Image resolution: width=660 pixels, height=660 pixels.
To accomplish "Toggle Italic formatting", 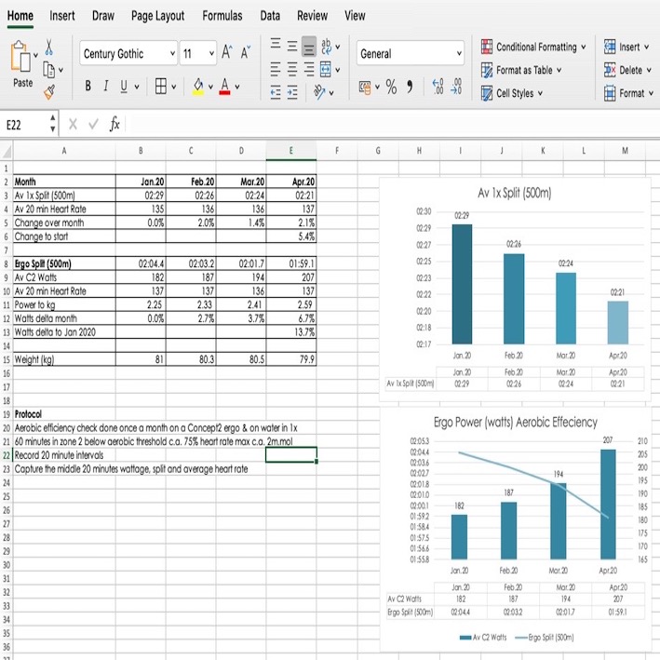I will tap(105, 87).
